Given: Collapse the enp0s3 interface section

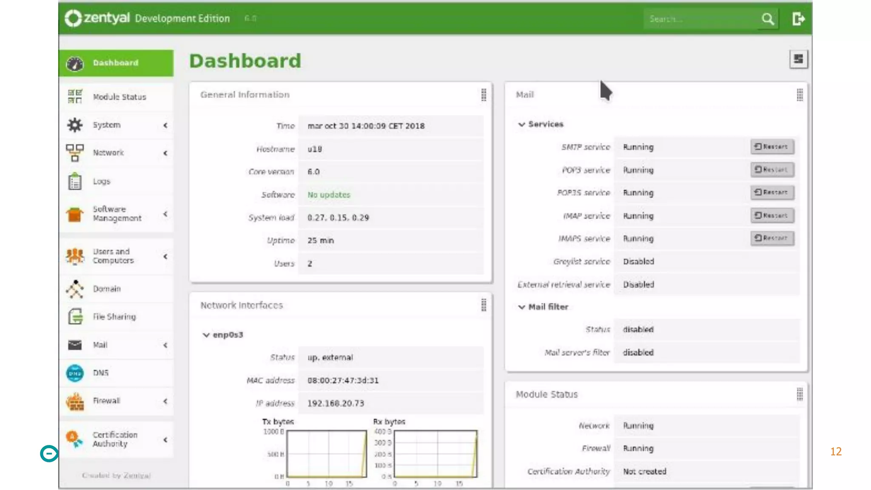Looking at the screenshot, I should (206, 335).
